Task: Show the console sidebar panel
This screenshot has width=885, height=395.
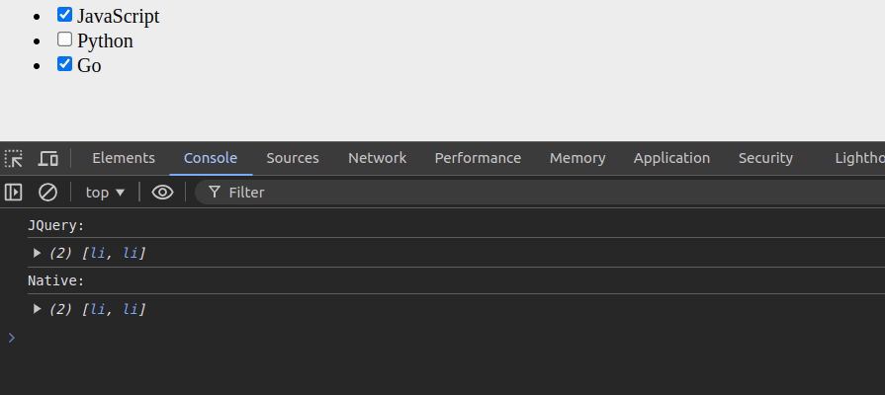Action: point(14,193)
